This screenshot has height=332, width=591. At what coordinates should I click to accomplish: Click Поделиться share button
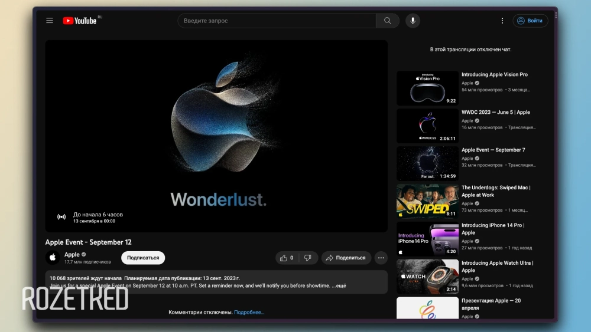tap(346, 258)
